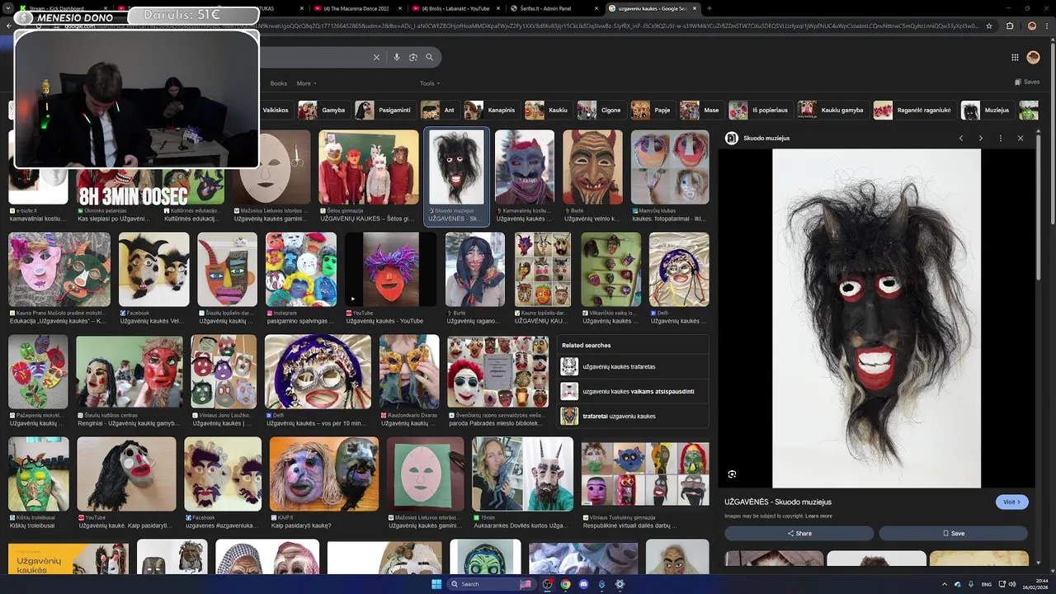Clear the Google search box text
This screenshot has width=1056, height=594.
click(376, 57)
